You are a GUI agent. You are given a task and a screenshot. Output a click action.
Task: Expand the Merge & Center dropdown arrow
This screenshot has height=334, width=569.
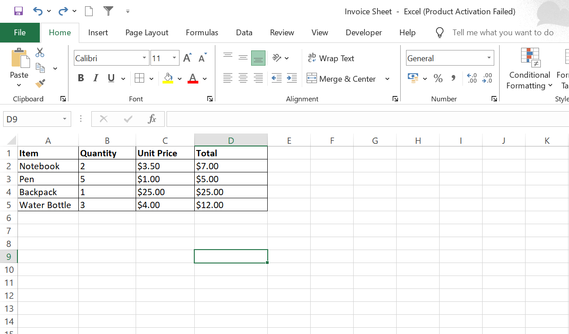[x=387, y=79]
